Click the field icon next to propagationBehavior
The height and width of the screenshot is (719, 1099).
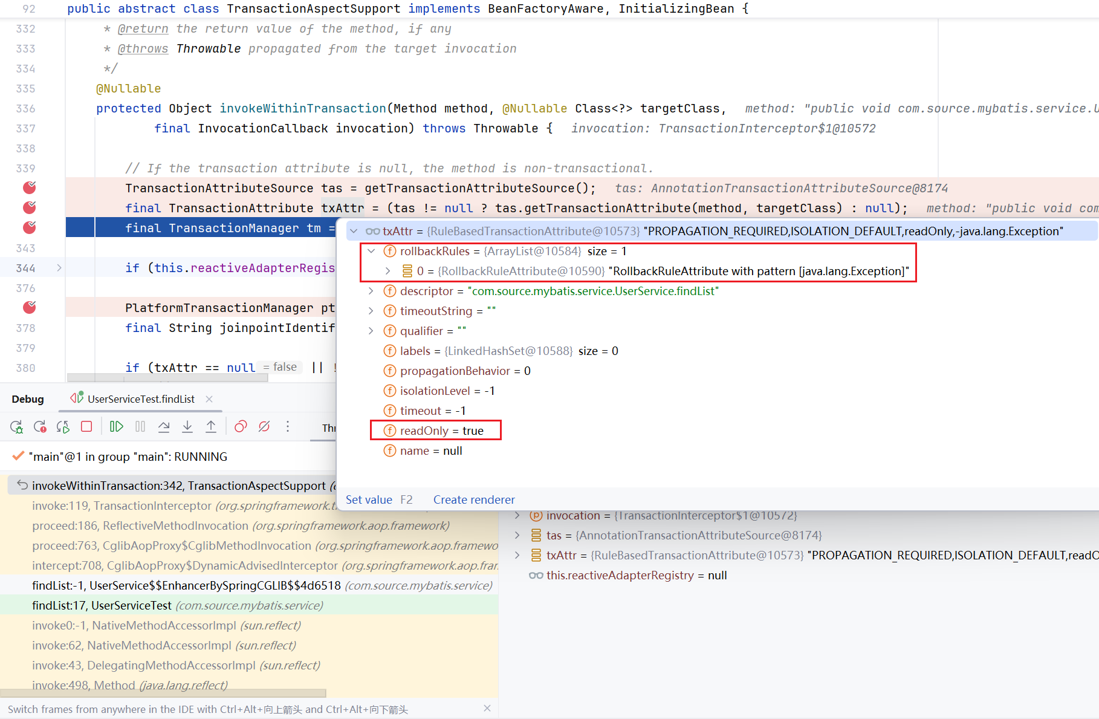390,371
